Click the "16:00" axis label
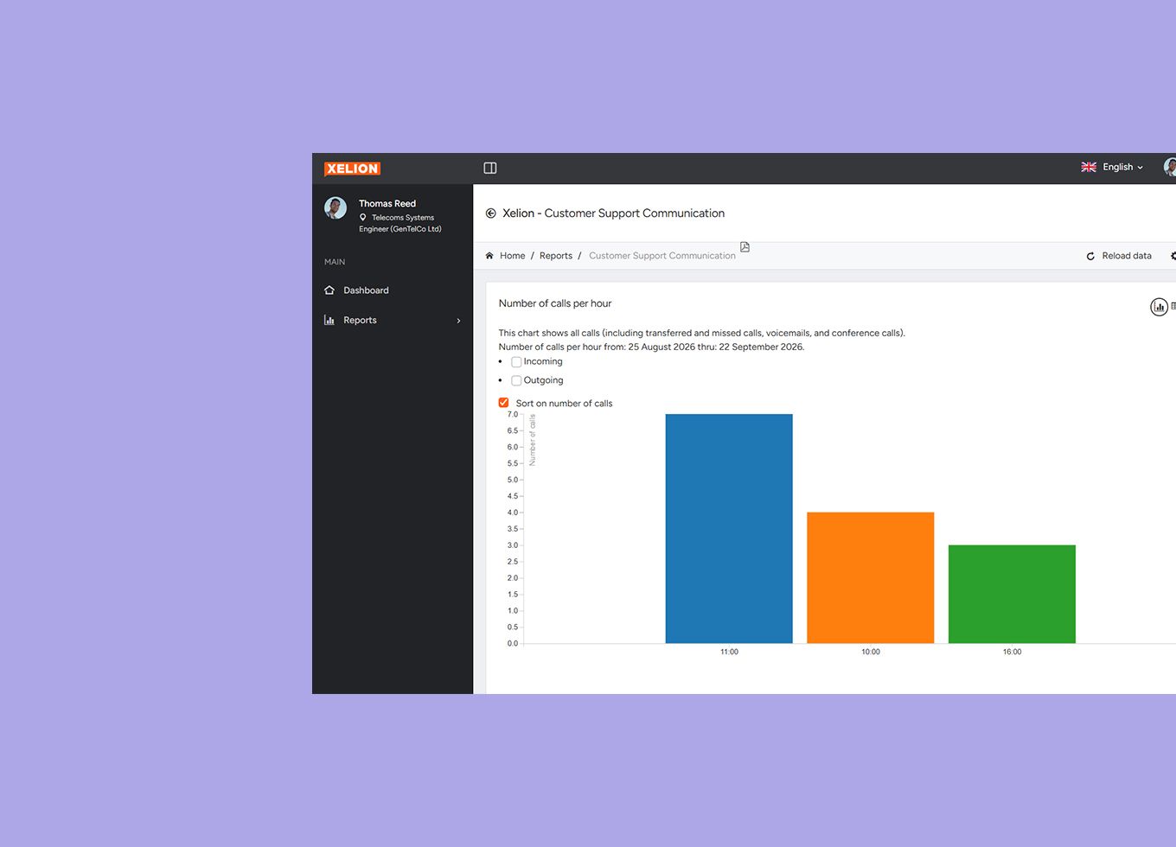This screenshot has width=1176, height=847. click(x=1012, y=653)
